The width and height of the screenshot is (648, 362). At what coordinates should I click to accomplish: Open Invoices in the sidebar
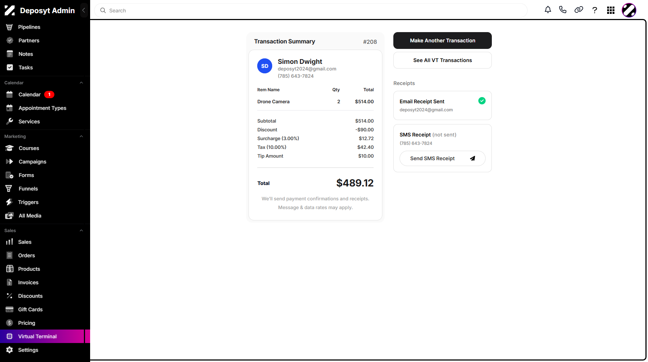coord(42,282)
